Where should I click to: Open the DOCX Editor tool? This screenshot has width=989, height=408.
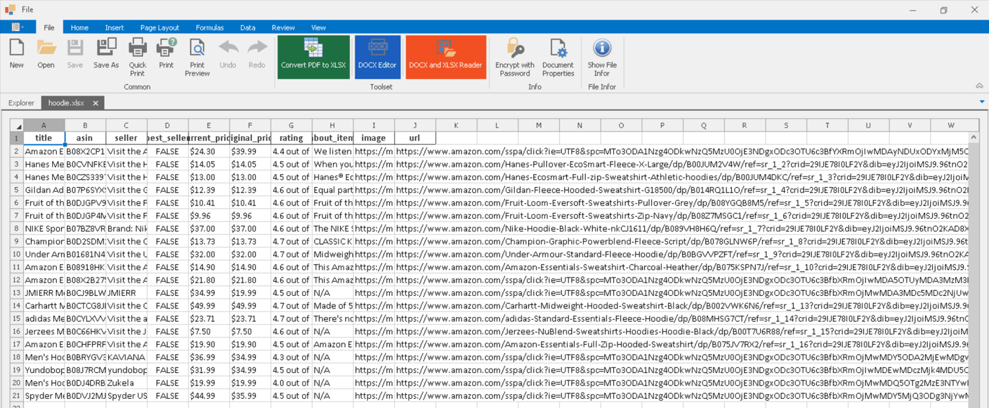377,57
